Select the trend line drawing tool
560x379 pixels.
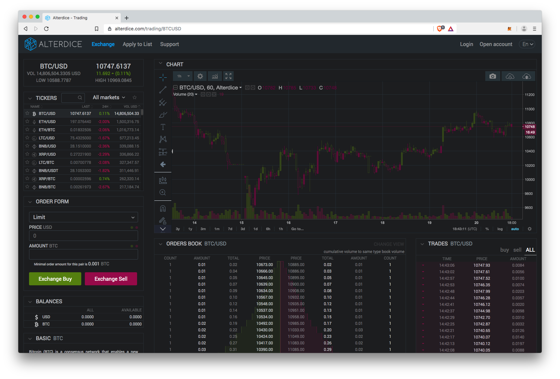(x=163, y=90)
